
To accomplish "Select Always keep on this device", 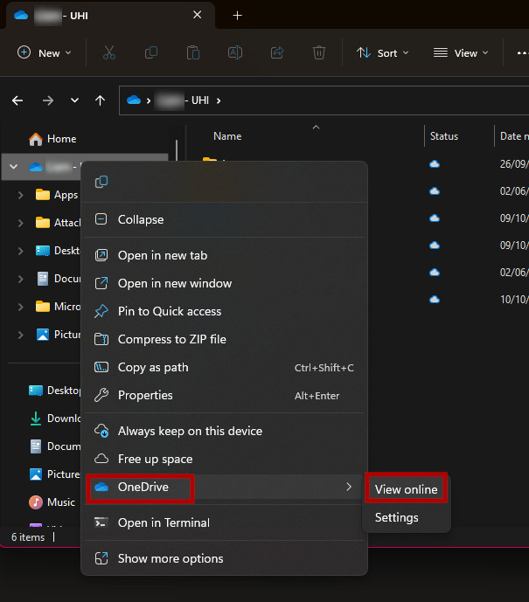I will point(190,431).
